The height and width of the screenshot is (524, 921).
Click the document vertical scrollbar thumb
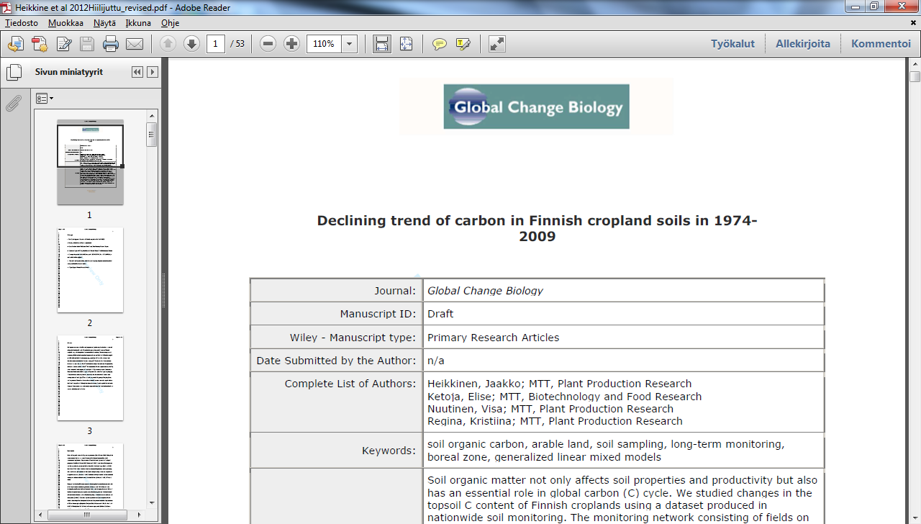click(x=915, y=76)
